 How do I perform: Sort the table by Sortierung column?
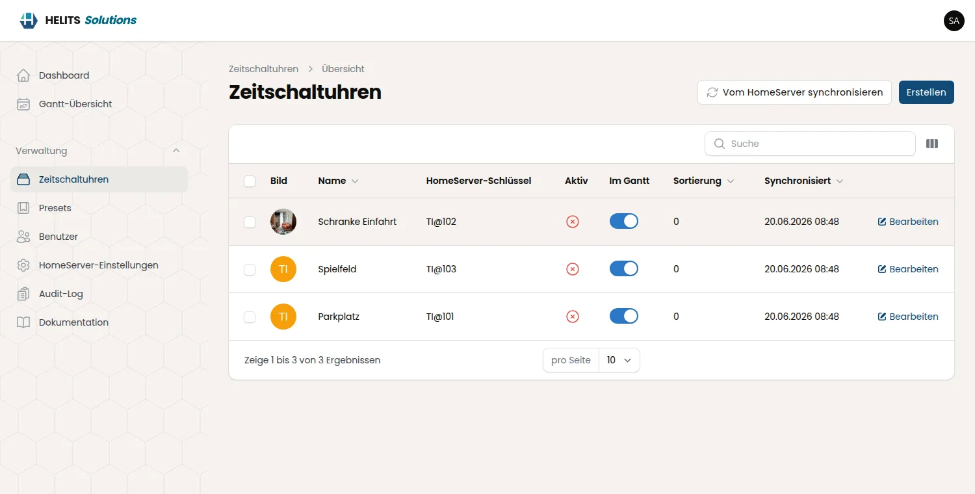704,181
